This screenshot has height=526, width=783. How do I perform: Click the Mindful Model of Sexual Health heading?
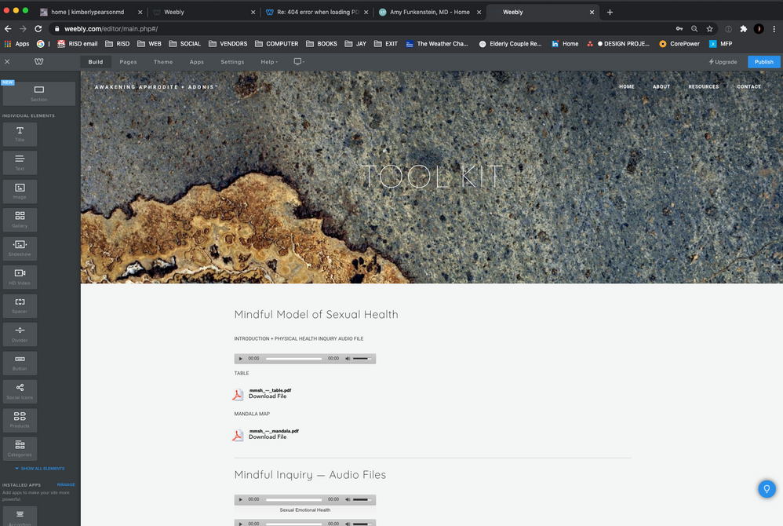(316, 315)
